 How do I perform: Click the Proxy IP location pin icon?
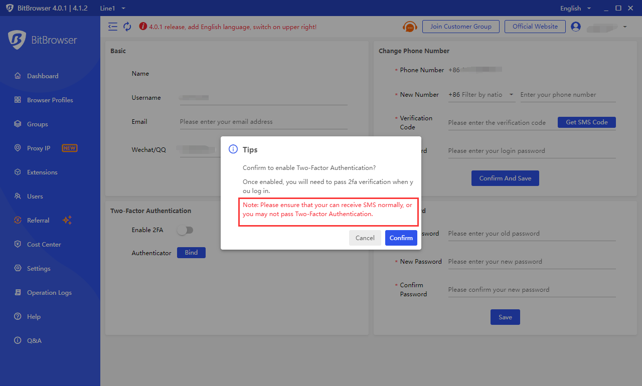point(18,148)
